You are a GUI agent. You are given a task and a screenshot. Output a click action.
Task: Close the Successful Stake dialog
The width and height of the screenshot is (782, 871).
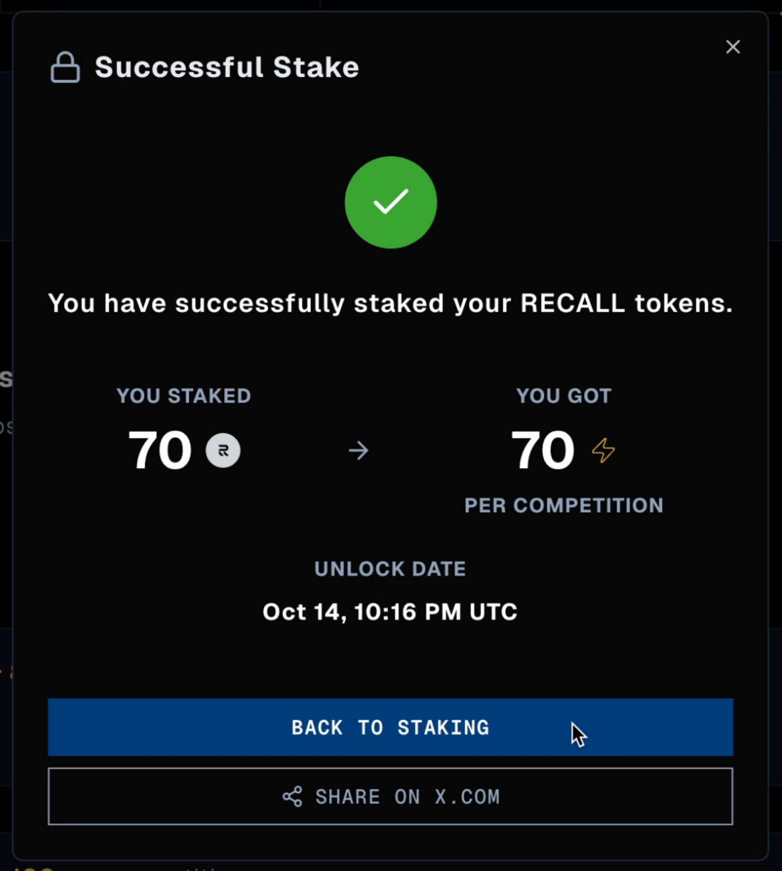point(732,47)
